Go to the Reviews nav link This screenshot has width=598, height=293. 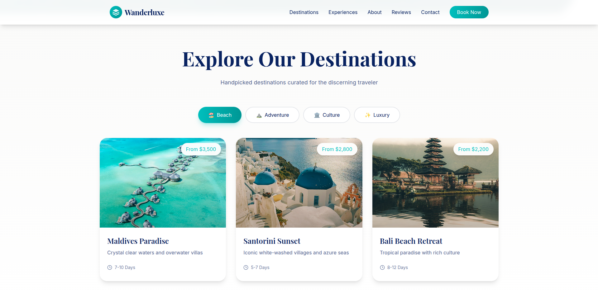401,12
